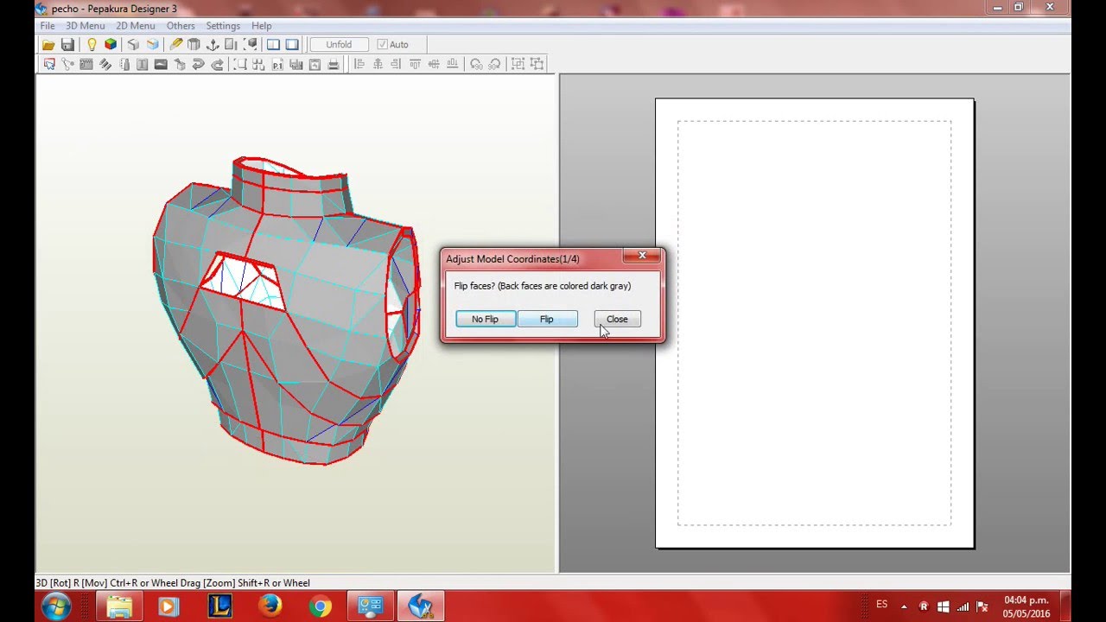The image size is (1106, 622).
Task: Click the printer icon in 2D toolbar
Action: pos(334,64)
